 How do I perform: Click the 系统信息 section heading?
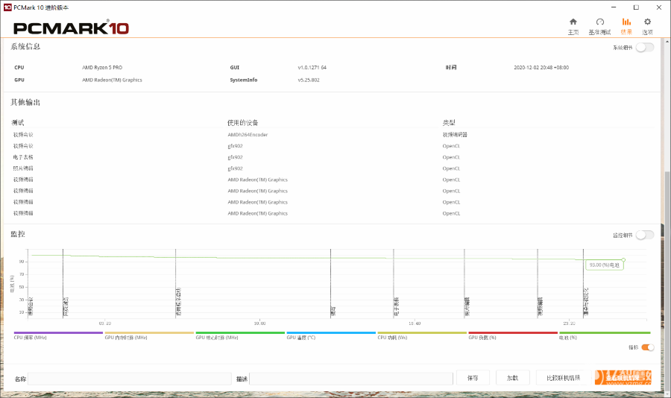[x=25, y=47]
